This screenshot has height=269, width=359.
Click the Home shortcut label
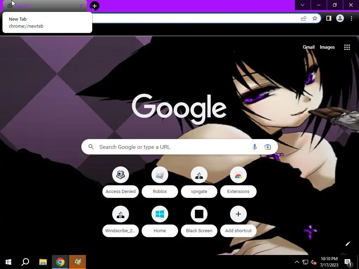pos(160,230)
